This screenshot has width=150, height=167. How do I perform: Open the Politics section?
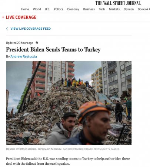(x=59, y=9)
